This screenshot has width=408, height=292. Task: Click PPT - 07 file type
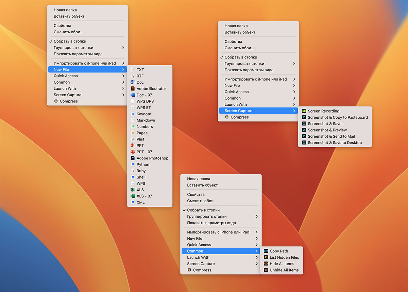pos(144,152)
